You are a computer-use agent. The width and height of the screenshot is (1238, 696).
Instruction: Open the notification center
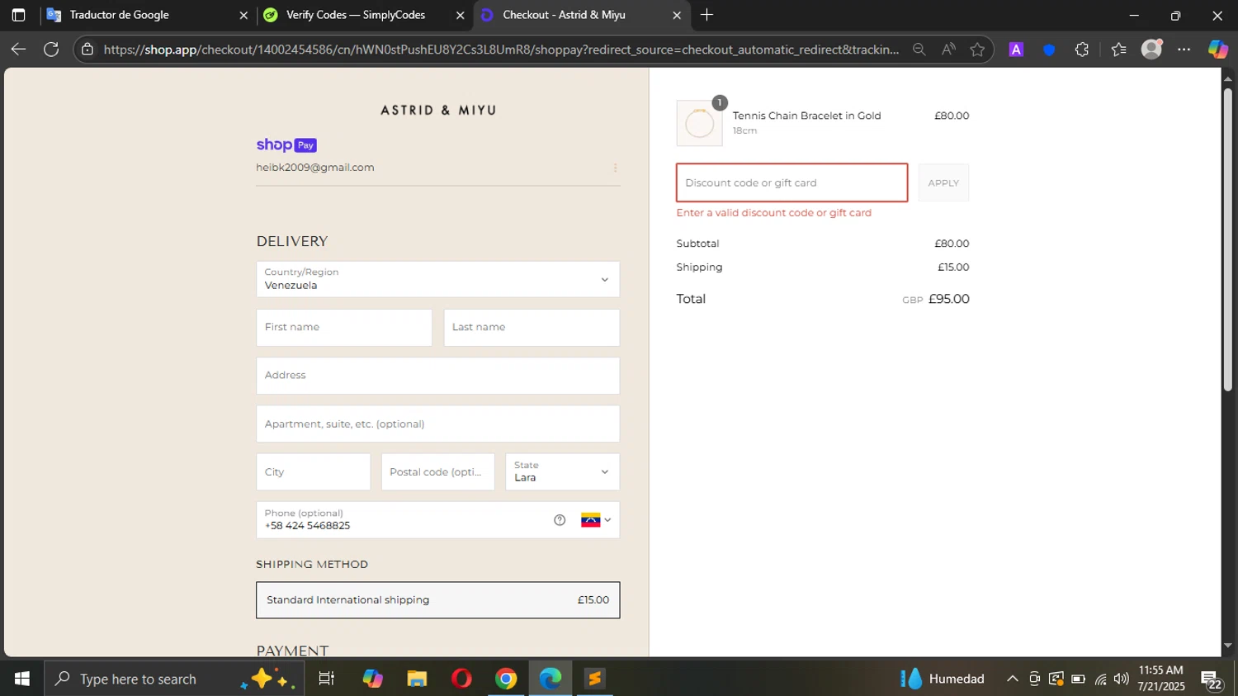point(1212,679)
